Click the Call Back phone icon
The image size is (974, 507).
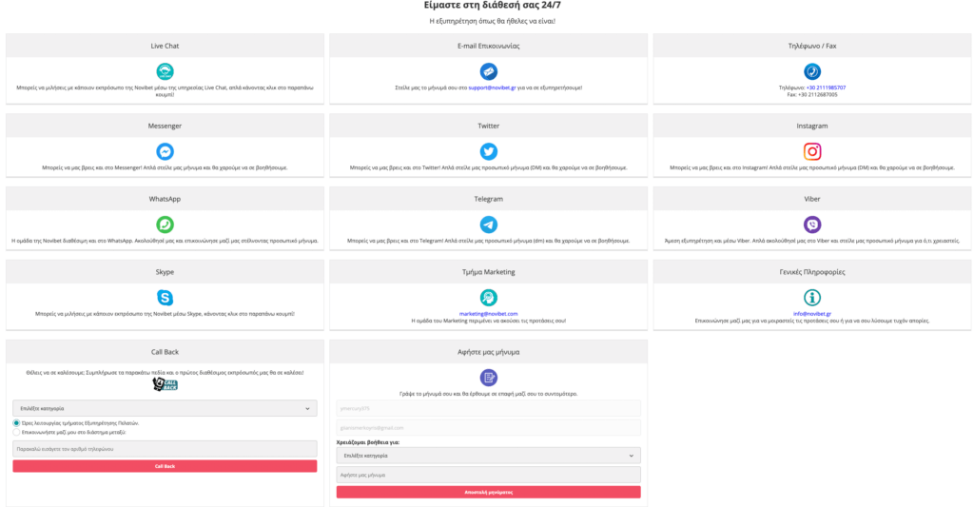pos(165,384)
